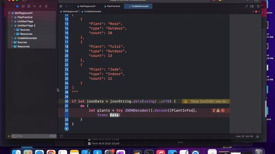275x154 pixels.
Task: Switch to the MyPlayground1 tab
Action: point(86,6)
